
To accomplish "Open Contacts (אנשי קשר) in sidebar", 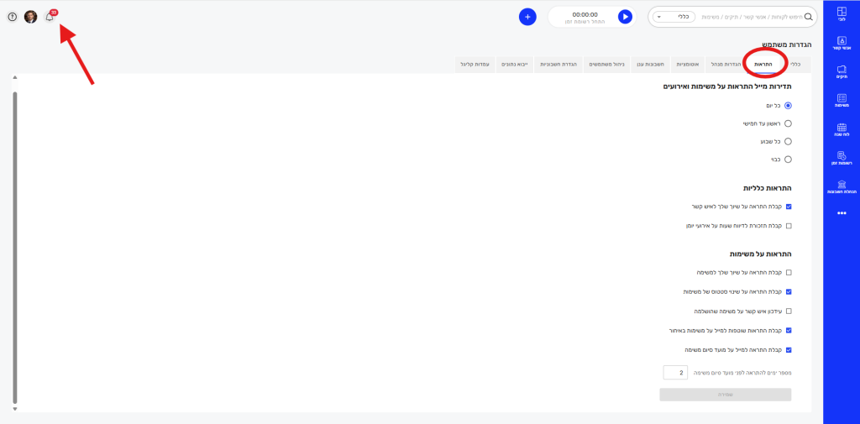I will pyautogui.click(x=842, y=42).
